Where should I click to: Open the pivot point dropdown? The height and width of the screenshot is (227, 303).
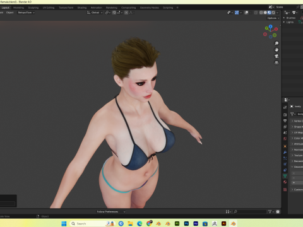coord(107,13)
